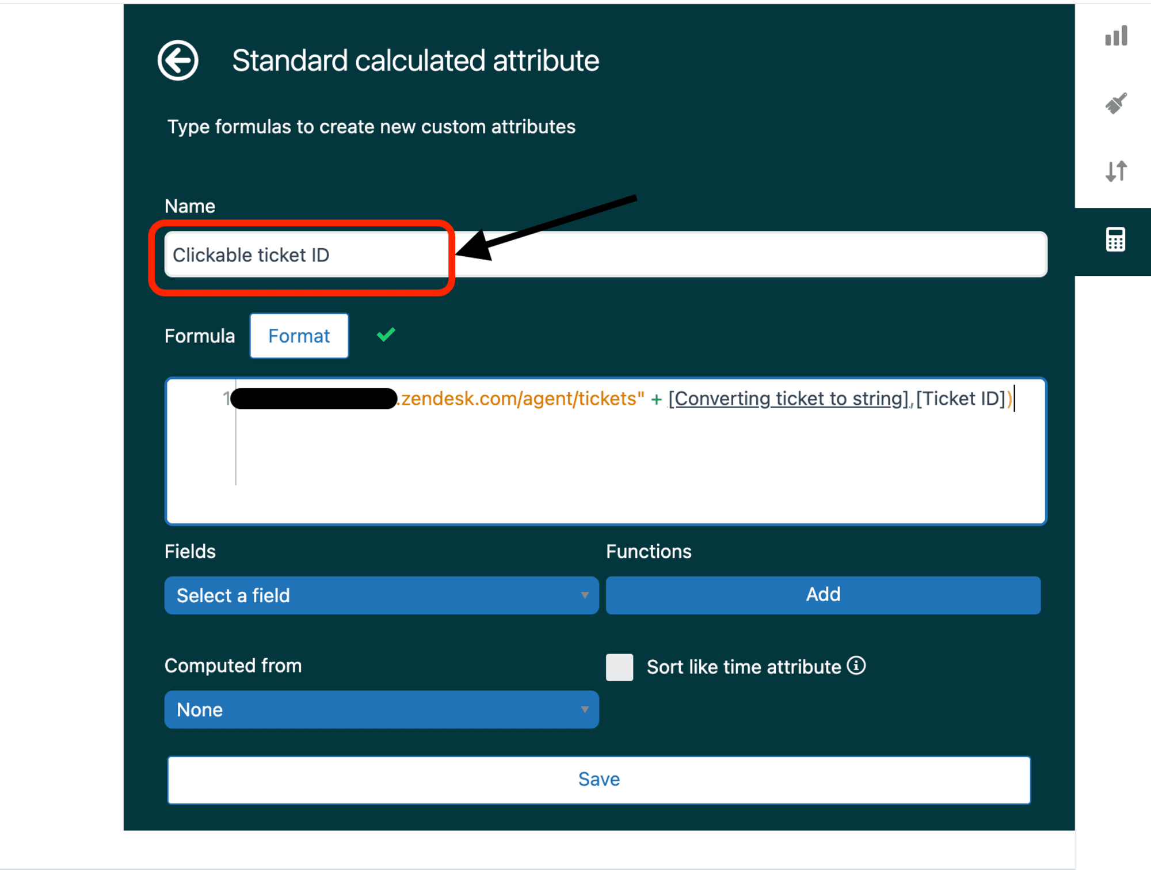Click the Standard calculated attribute heading
1151x870 pixels.
point(416,60)
